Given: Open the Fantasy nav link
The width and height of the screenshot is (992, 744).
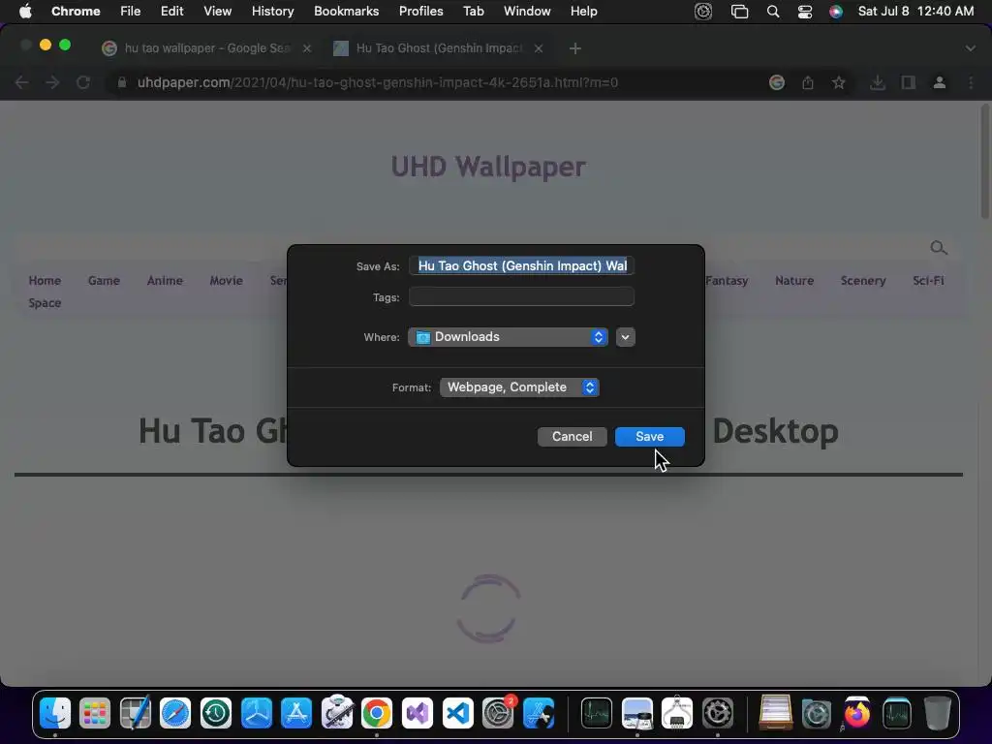Looking at the screenshot, I should click(x=727, y=280).
